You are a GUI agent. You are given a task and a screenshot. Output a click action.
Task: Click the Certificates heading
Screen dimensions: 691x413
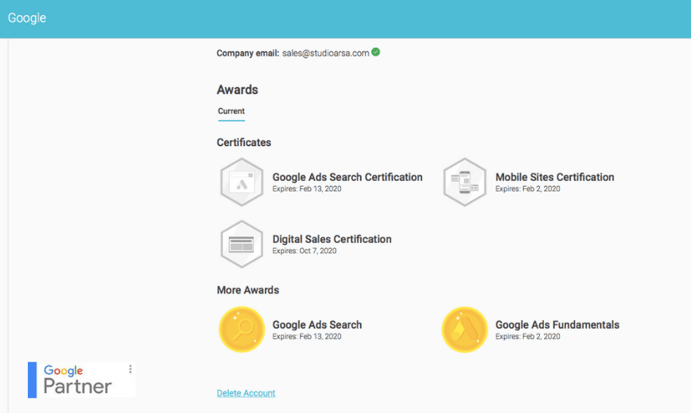tap(243, 143)
